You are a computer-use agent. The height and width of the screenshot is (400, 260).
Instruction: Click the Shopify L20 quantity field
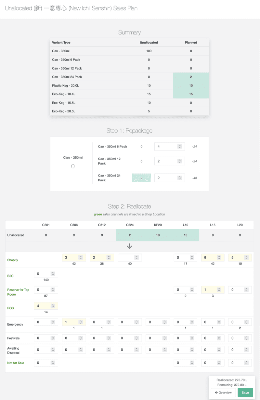[x=240, y=258]
